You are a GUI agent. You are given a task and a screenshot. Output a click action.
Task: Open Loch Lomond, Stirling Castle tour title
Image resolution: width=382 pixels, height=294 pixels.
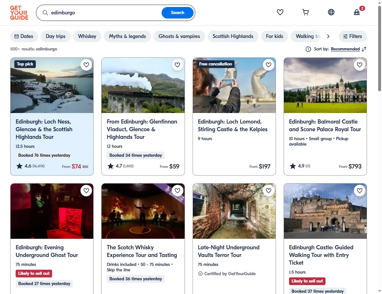point(233,125)
